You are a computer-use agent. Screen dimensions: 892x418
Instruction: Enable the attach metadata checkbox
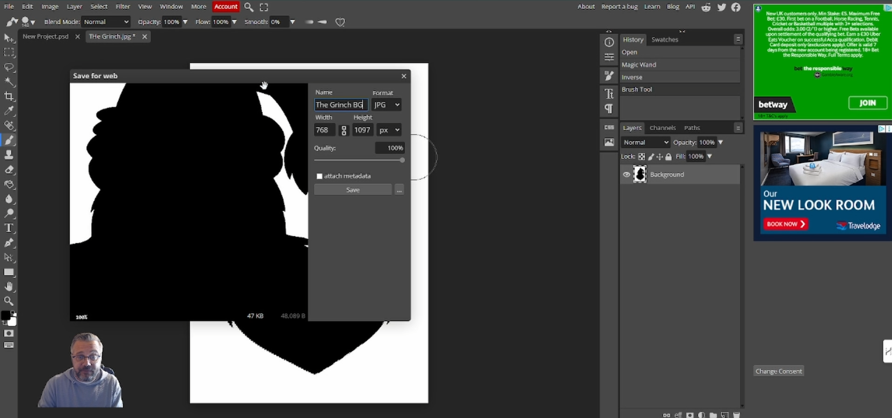pos(320,176)
